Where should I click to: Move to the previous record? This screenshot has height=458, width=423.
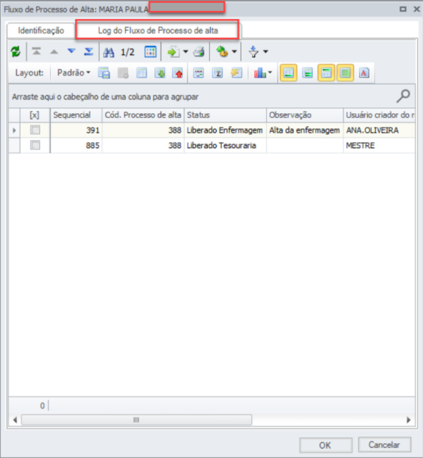(x=54, y=52)
